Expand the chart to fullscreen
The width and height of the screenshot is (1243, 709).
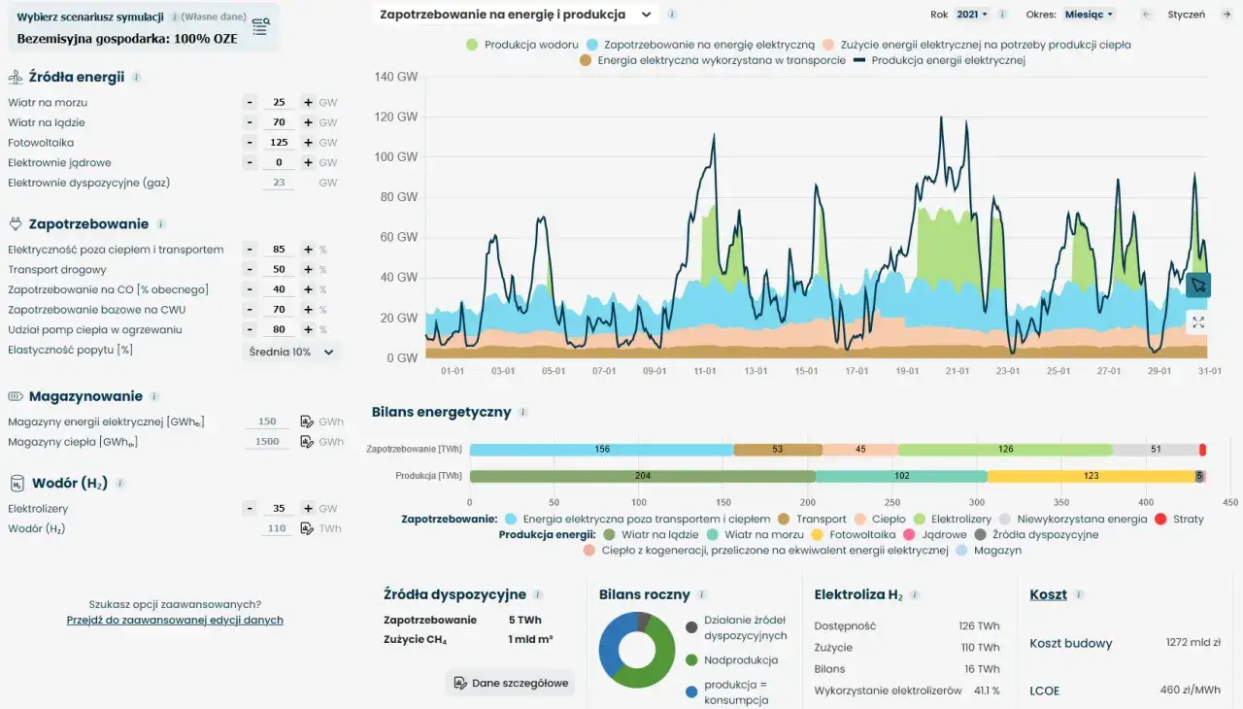click(x=1197, y=321)
